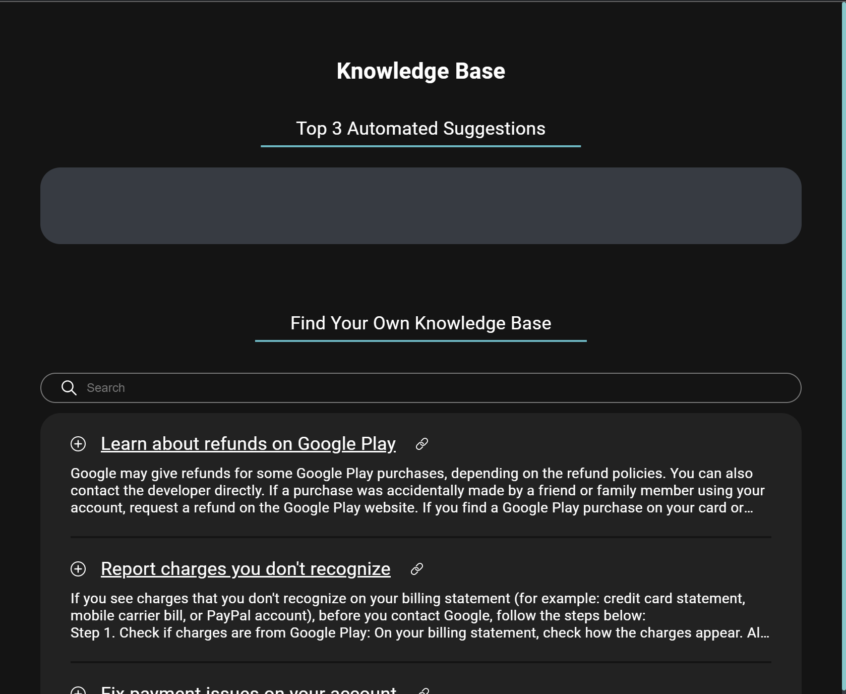The image size is (846, 694).
Task: Click the link icon beside Learn about refunds
Action: pyautogui.click(x=421, y=444)
